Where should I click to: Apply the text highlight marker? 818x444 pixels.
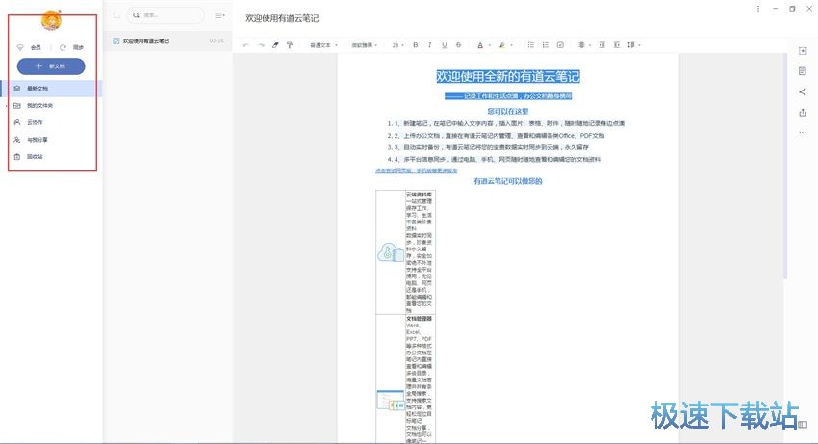[502, 45]
